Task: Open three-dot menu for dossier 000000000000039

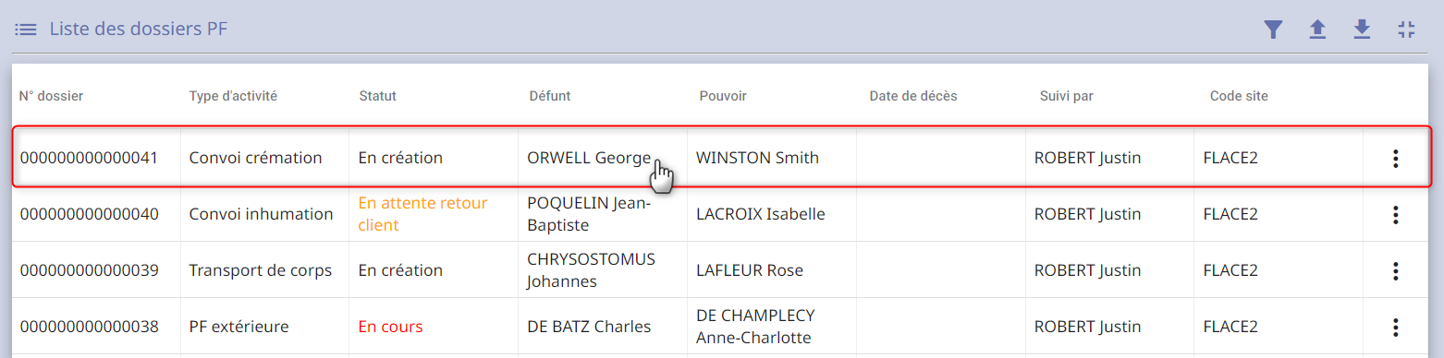Action: (x=1396, y=270)
